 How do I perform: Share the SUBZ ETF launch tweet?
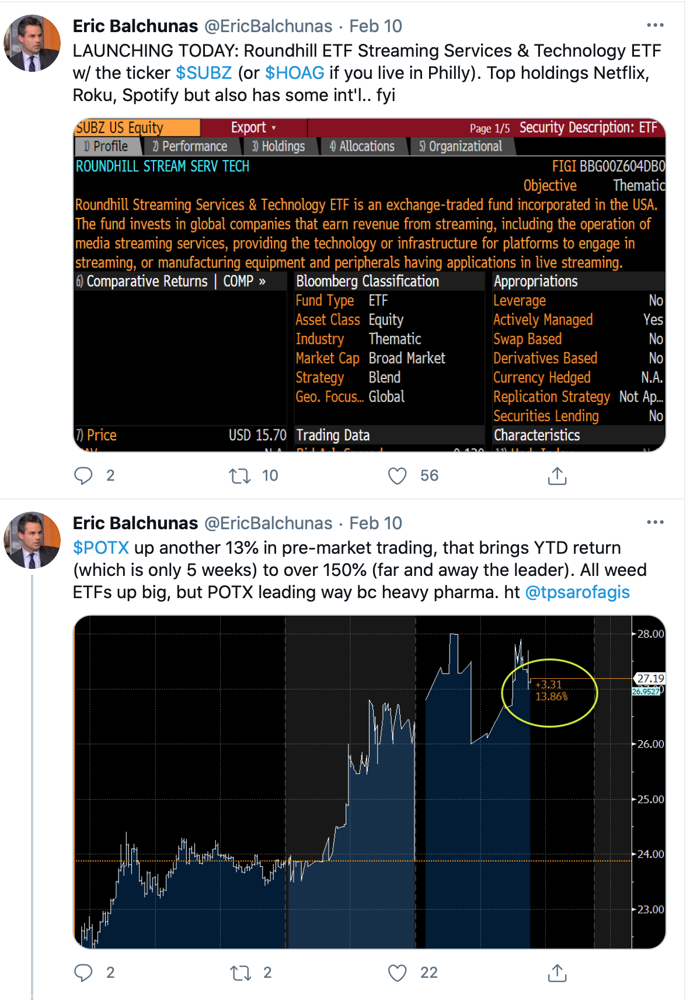tap(557, 476)
